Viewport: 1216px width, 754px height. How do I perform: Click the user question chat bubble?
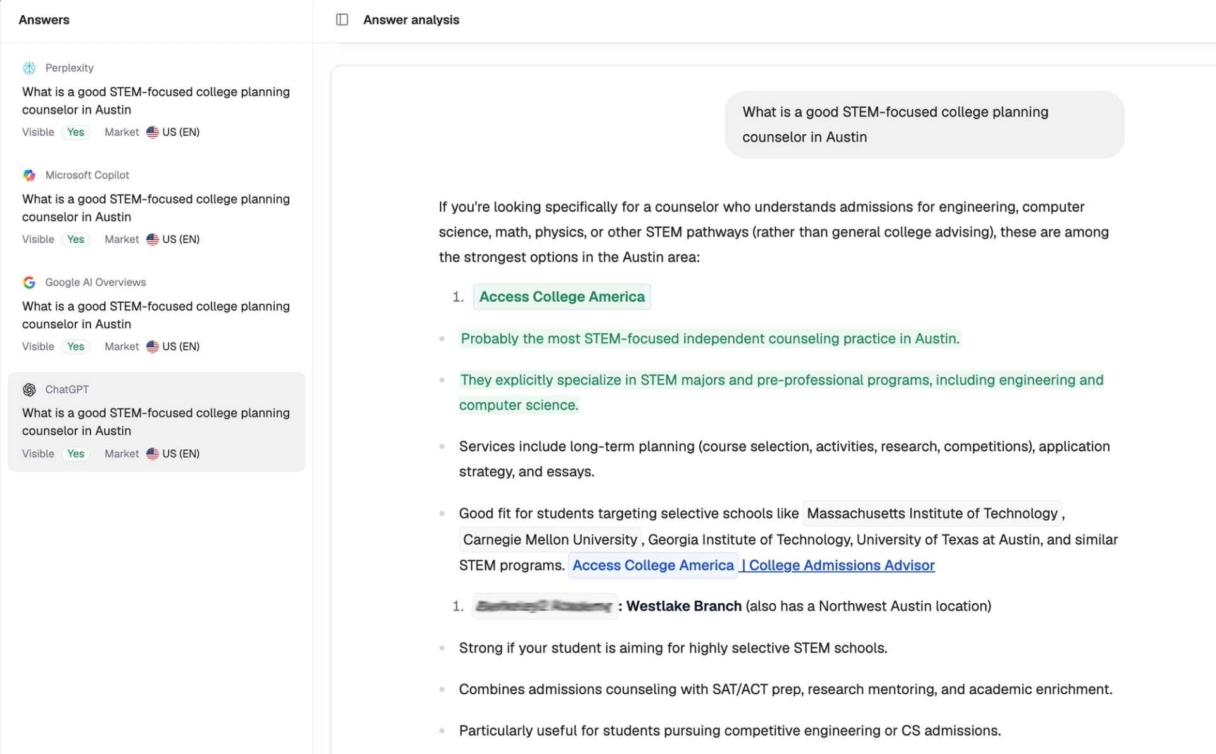[924, 124]
